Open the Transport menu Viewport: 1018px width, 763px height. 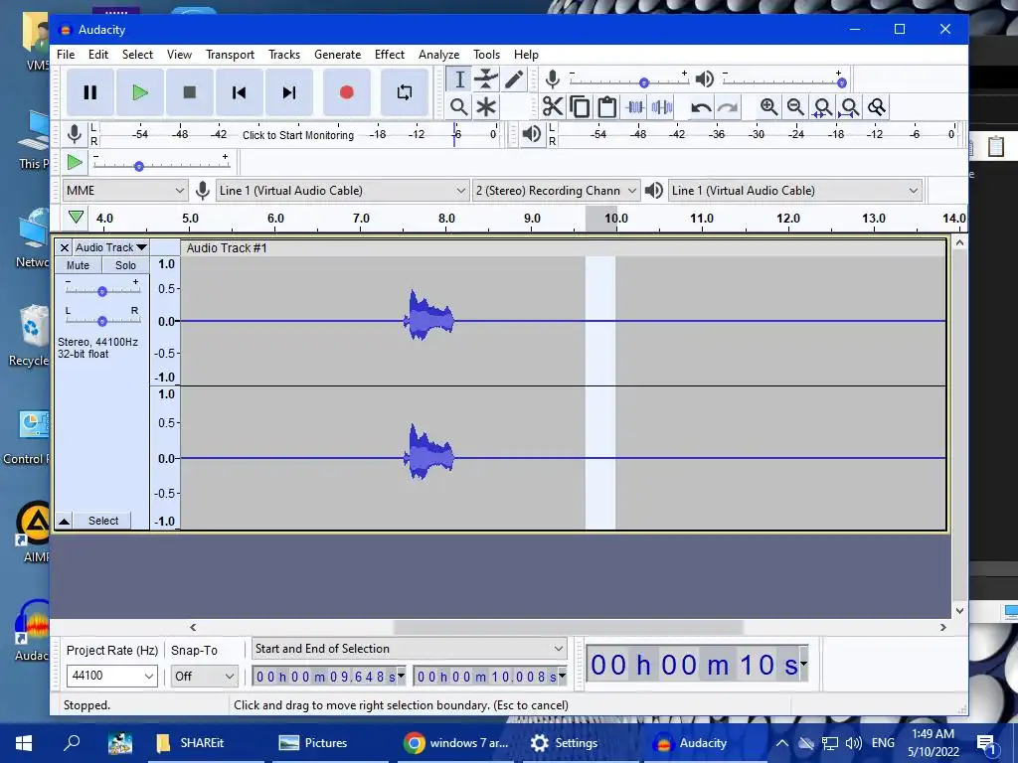[230, 55]
